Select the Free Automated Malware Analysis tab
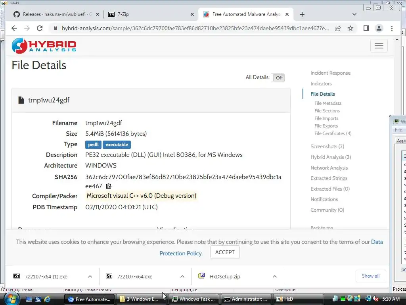The image size is (406, 305). point(246,14)
